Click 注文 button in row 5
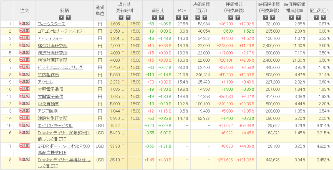This screenshot has height=170, width=333. pos(24,52)
